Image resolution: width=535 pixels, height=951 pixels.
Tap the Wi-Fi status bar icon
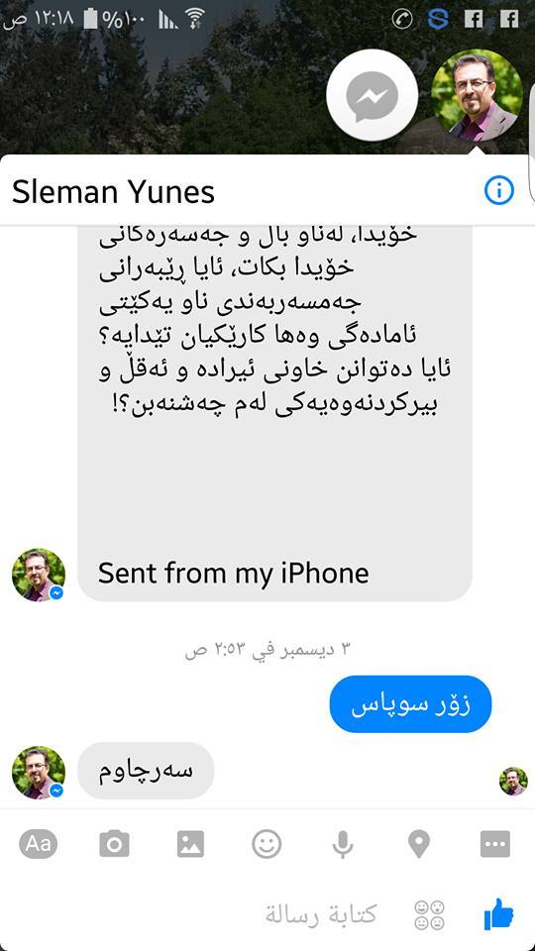tap(195, 19)
